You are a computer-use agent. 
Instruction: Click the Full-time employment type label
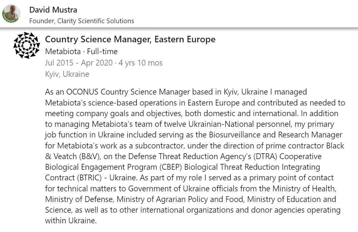coord(102,51)
